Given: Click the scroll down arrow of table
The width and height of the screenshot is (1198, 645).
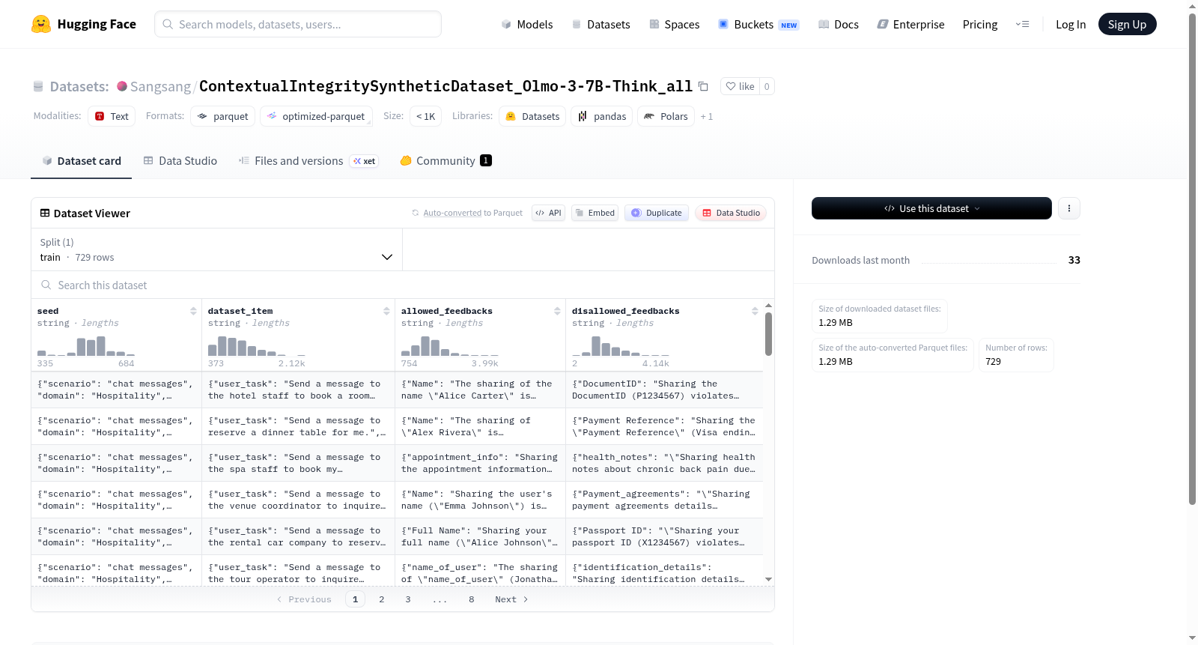Looking at the screenshot, I should [768, 580].
